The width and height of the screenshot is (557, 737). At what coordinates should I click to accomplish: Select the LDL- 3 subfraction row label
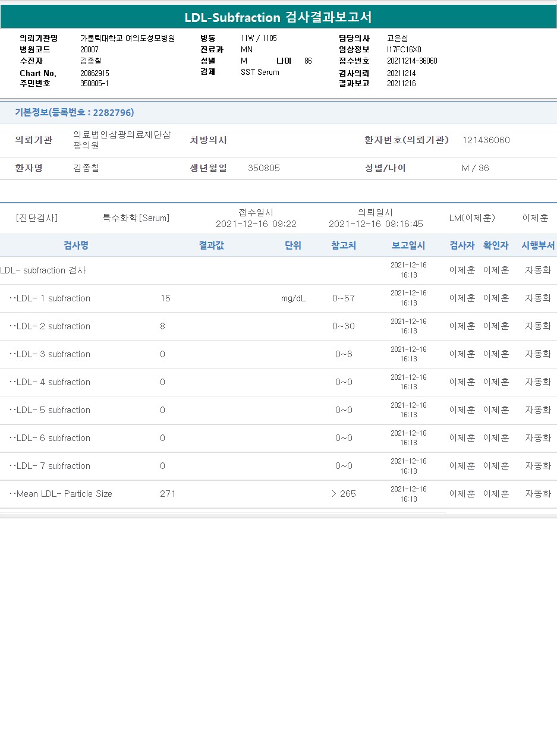[53, 354]
